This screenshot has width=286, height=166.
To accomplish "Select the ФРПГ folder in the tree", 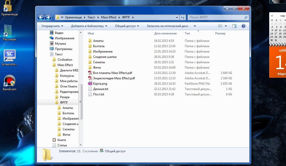I will 64,102.
